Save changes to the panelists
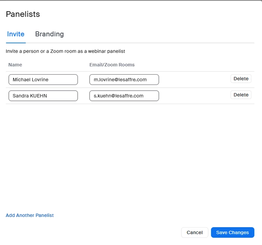Image resolution: width=262 pixels, height=245 pixels. tap(232, 232)
